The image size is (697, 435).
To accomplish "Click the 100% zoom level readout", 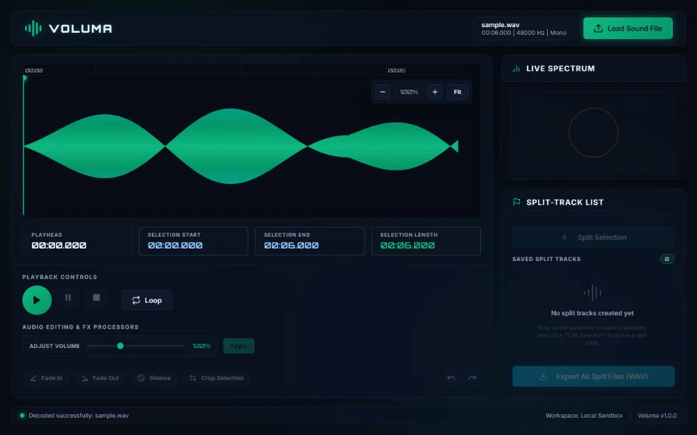I will coord(409,92).
